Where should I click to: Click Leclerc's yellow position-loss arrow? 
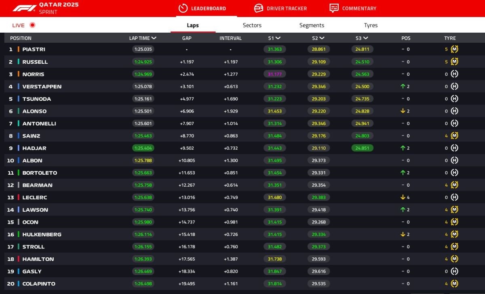tap(403, 197)
